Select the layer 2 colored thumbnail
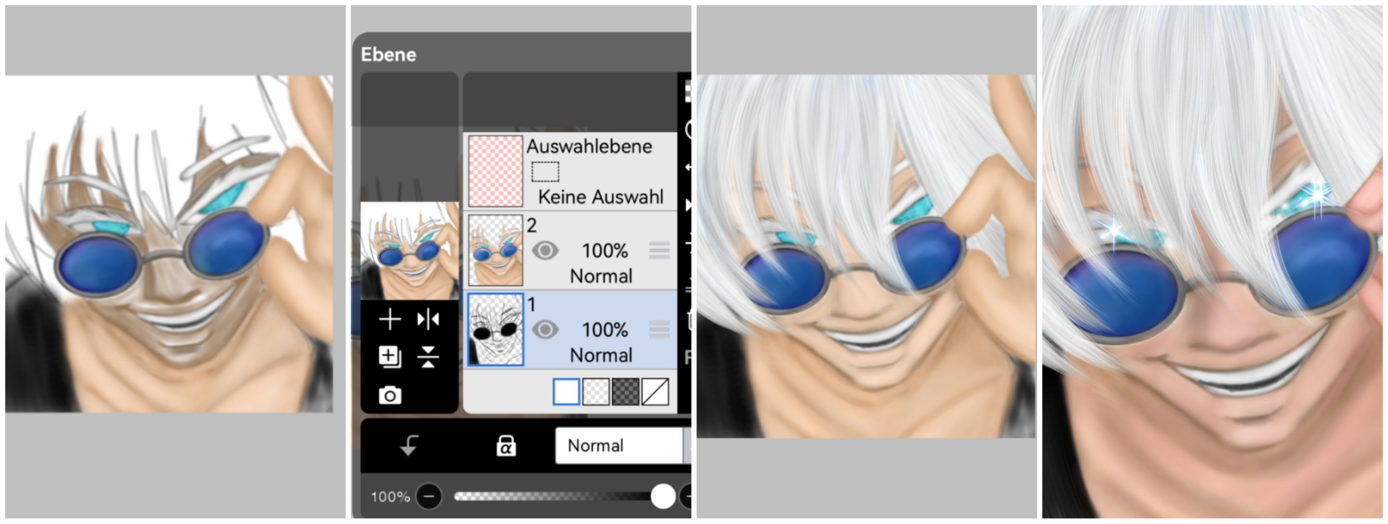This screenshot has height=524, width=1388. [x=495, y=250]
